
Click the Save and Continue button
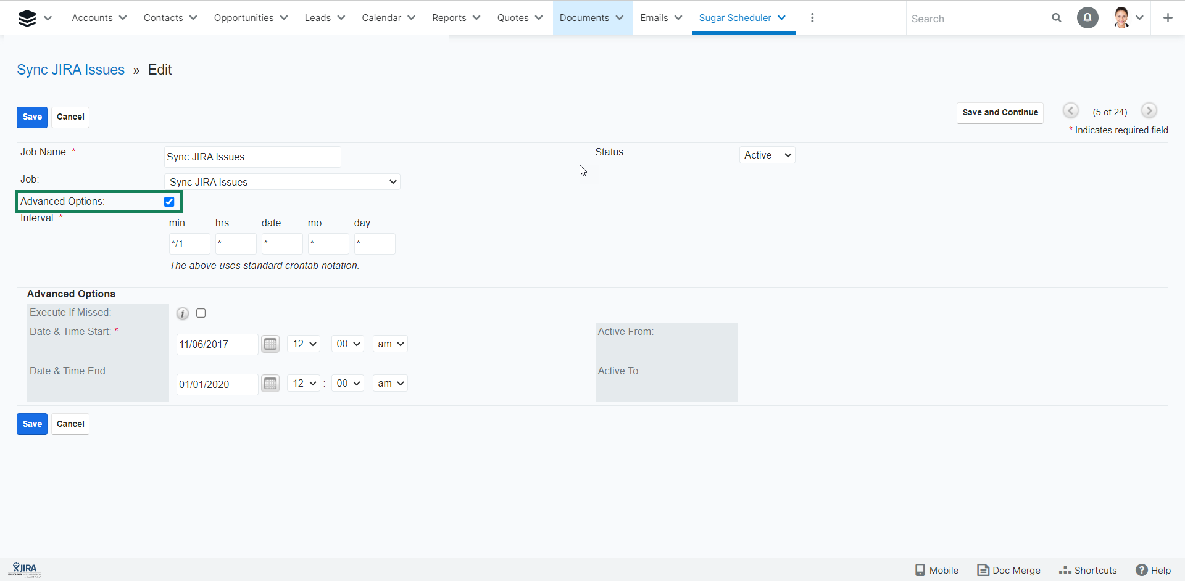point(1000,113)
